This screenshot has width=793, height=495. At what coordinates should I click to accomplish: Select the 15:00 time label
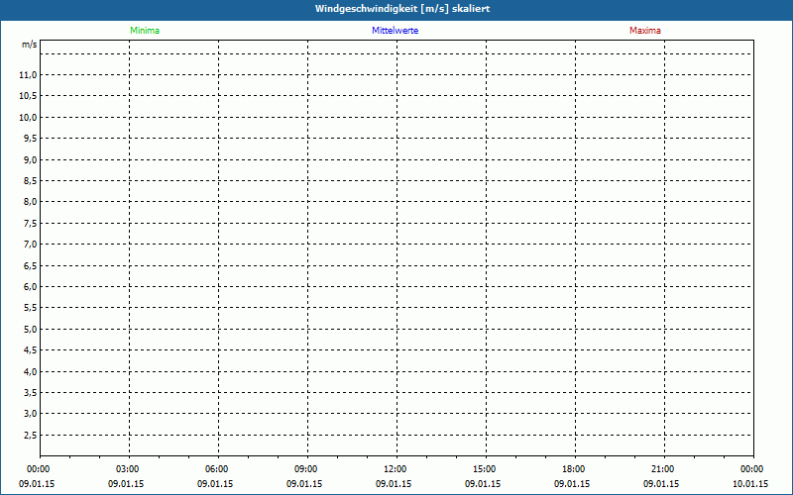tap(485, 469)
